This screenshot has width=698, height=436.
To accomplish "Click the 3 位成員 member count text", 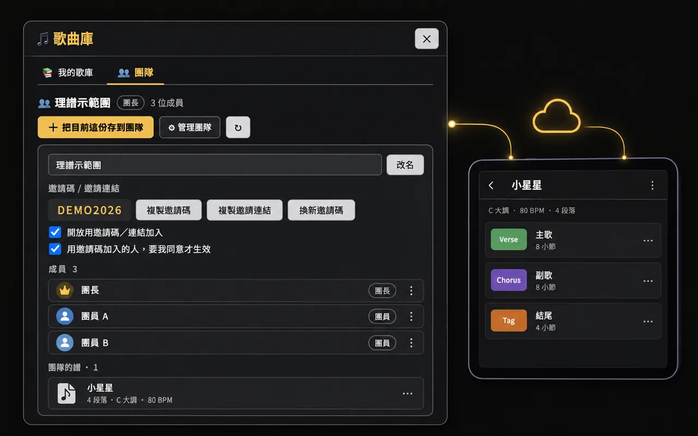I will tap(167, 103).
